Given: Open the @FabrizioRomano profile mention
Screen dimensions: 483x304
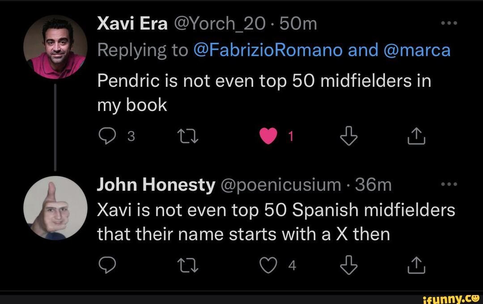Looking at the screenshot, I should click(268, 51).
